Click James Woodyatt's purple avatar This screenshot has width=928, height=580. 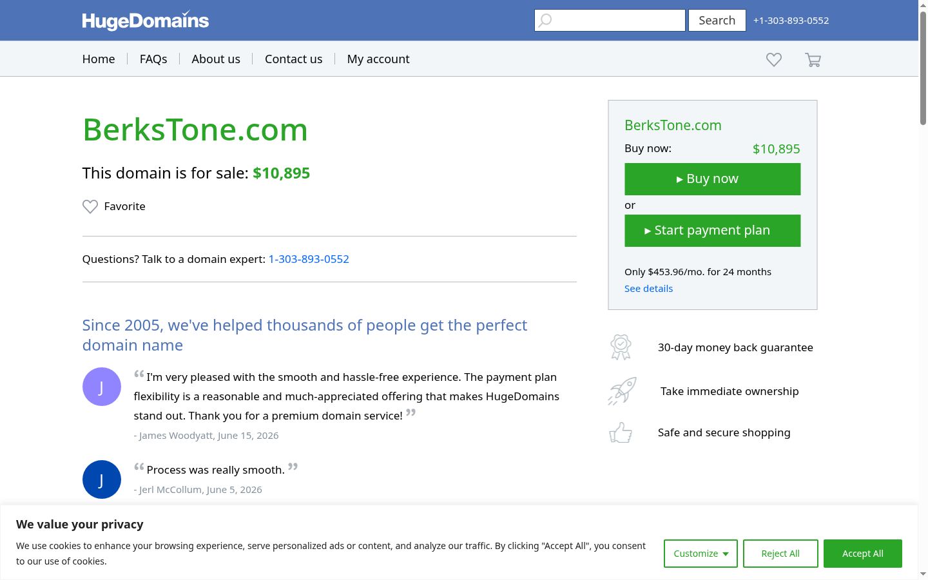pyautogui.click(x=102, y=387)
